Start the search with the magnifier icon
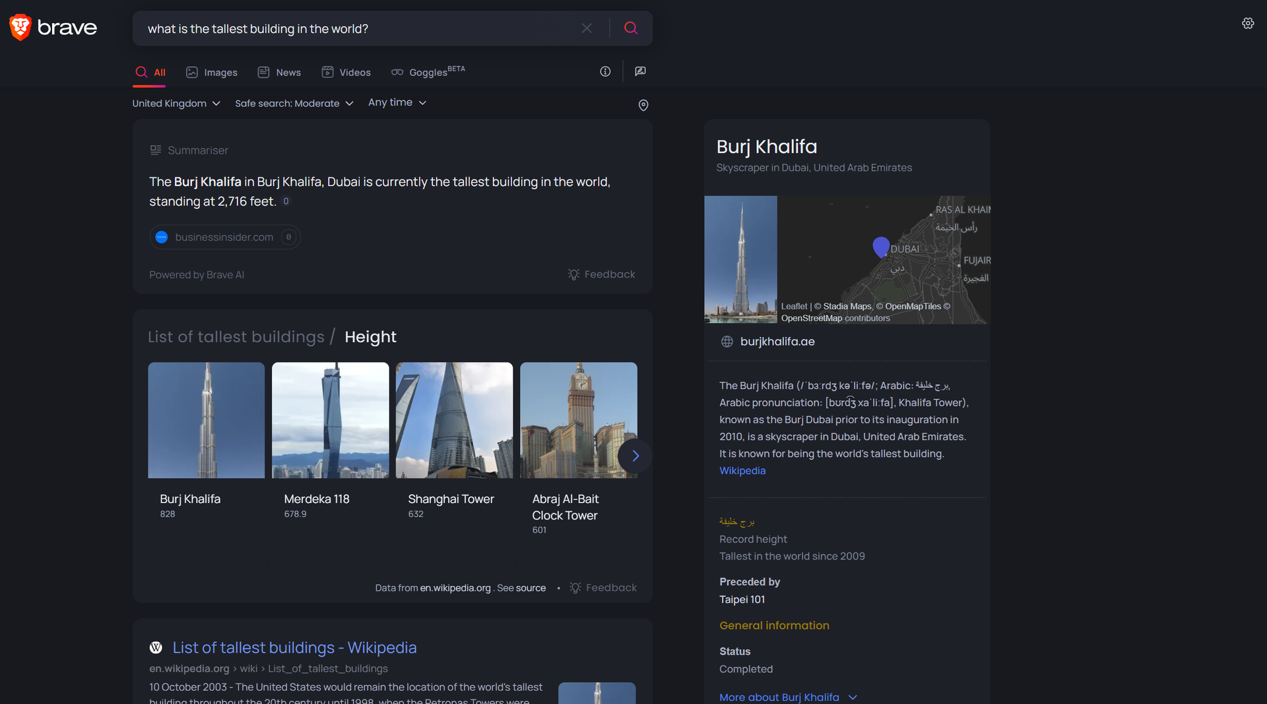The image size is (1267, 704). [x=631, y=28]
